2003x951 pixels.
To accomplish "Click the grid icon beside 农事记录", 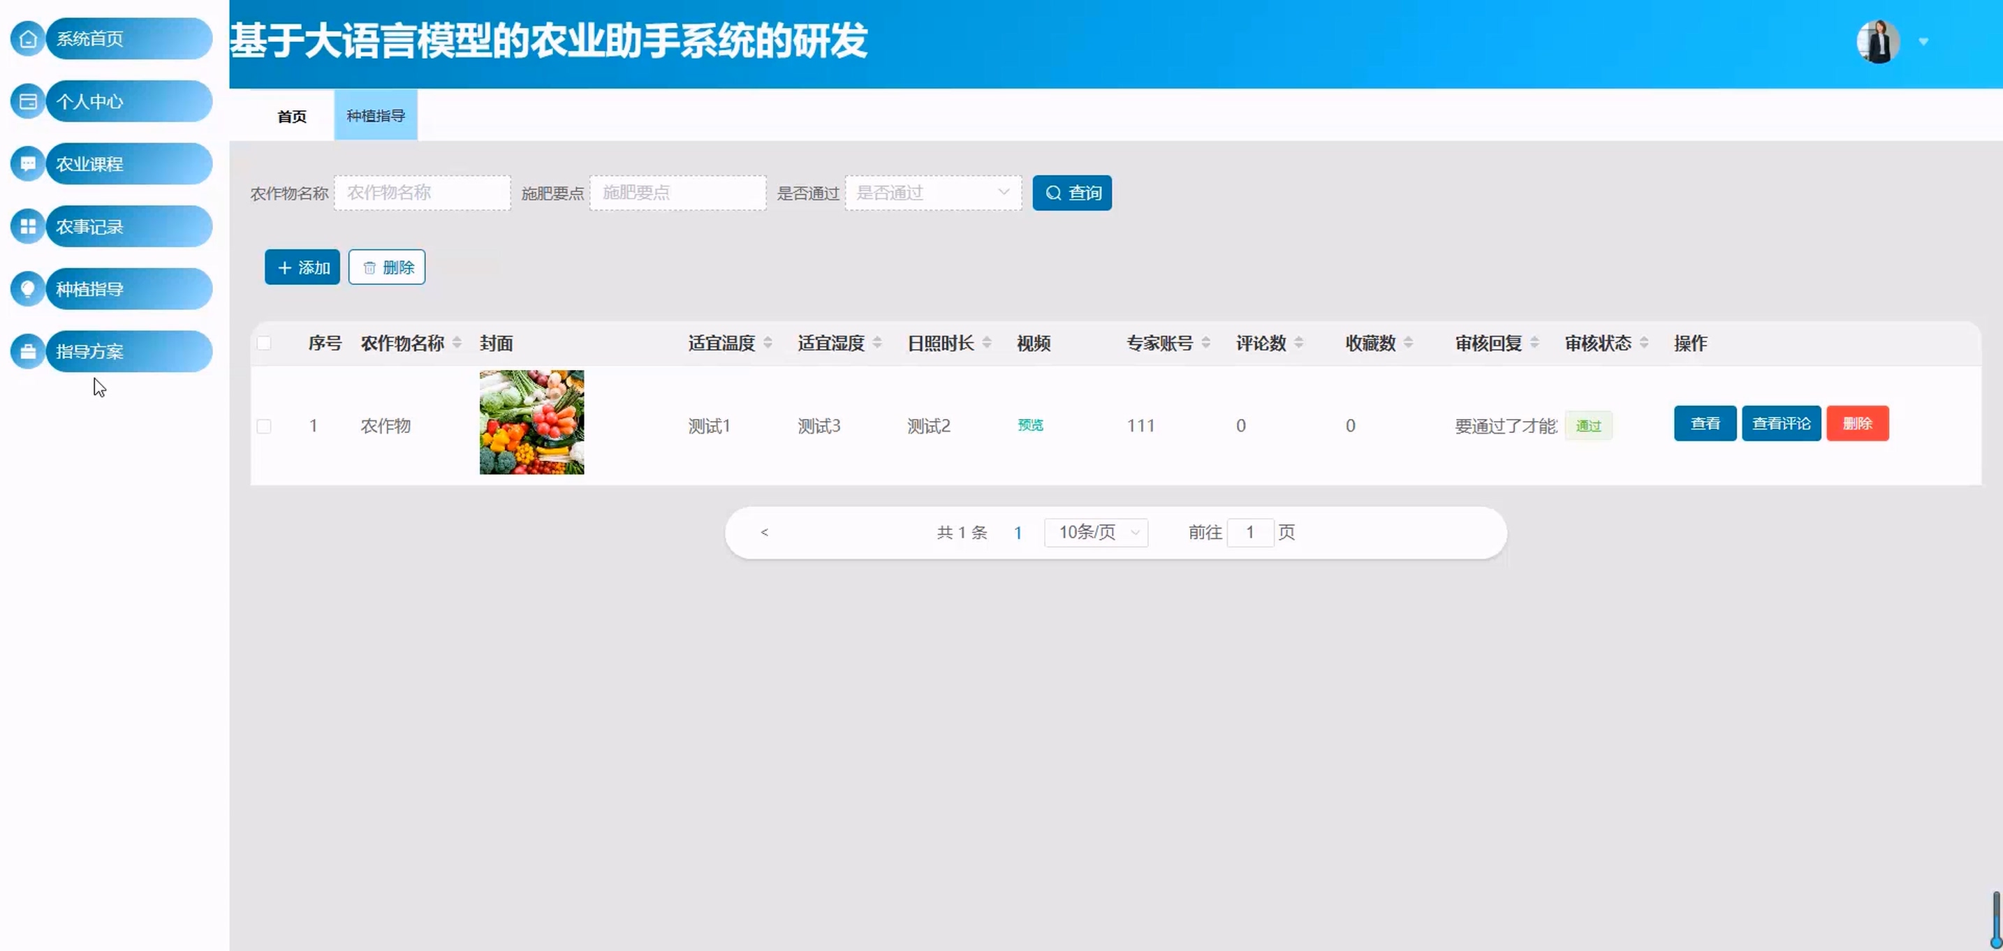I will (x=28, y=226).
